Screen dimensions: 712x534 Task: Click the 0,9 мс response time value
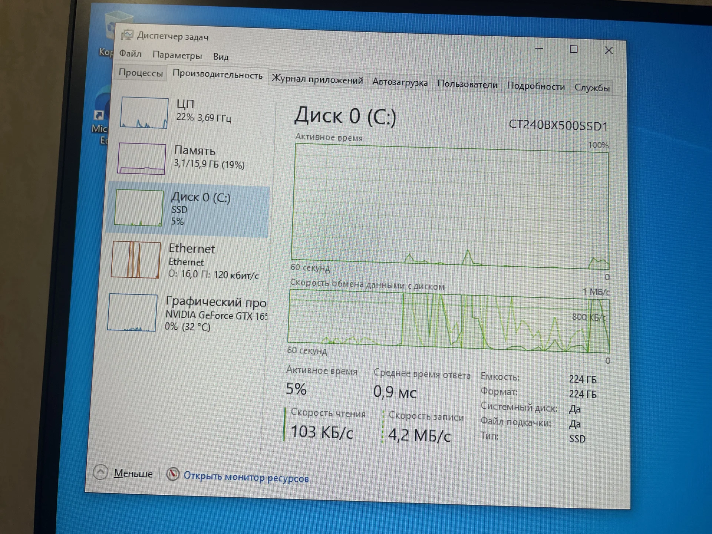coord(395,392)
